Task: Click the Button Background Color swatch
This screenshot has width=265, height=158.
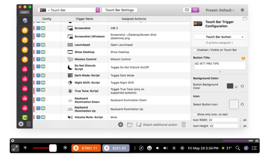Action: click(x=230, y=86)
